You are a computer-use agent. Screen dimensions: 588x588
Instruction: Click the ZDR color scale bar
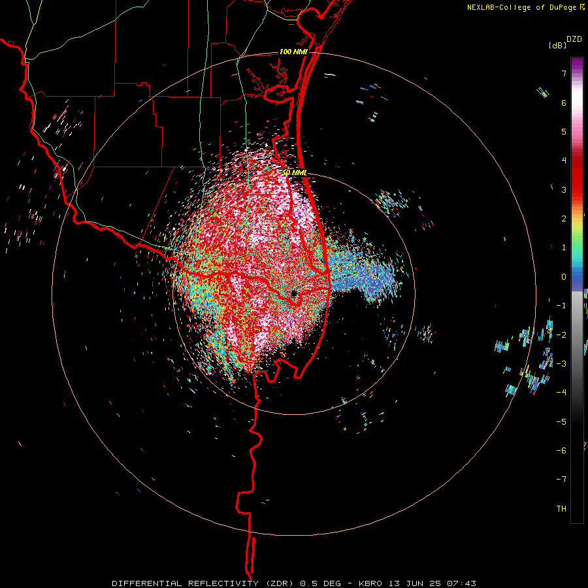pyautogui.click(x=577, y=290)
